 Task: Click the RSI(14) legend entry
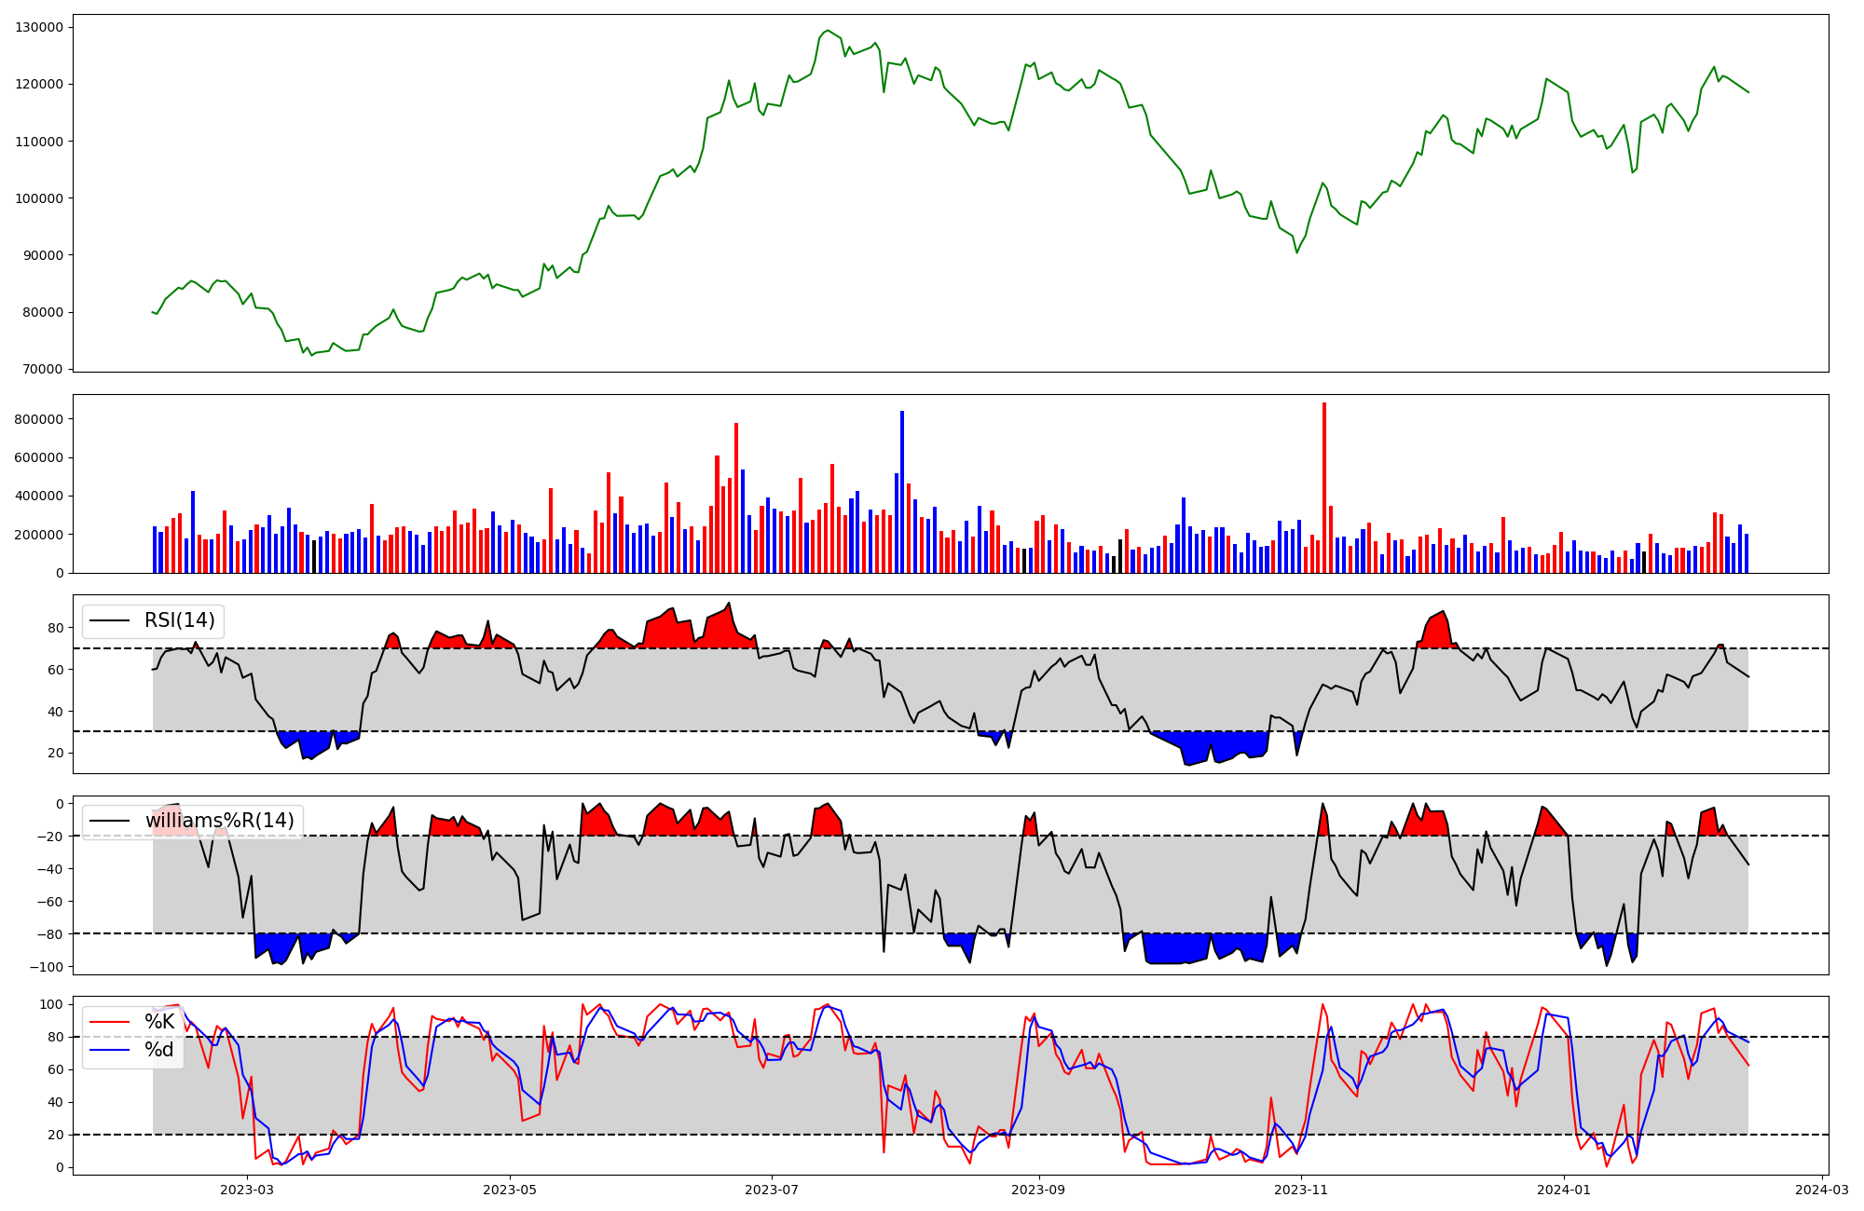pyautogui.click(x=179, y=620)
